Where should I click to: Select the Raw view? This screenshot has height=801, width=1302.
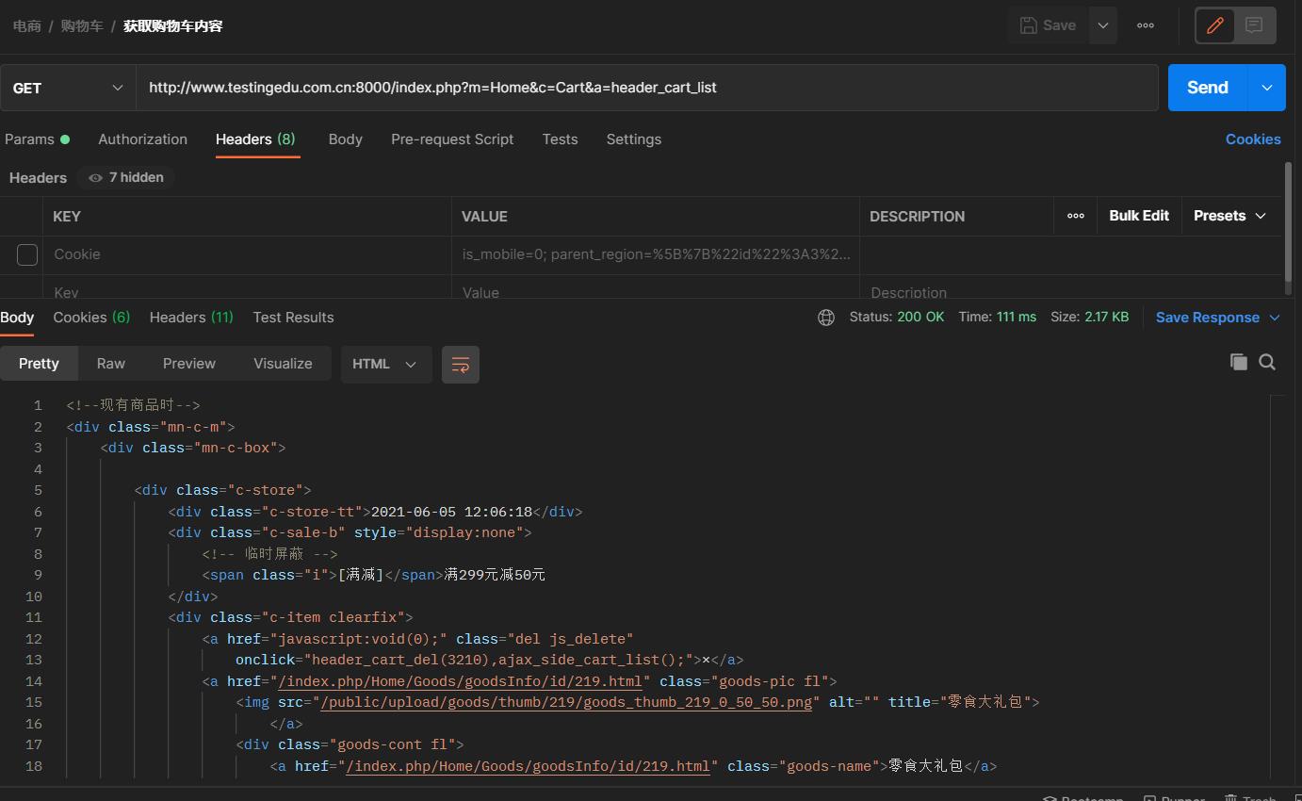coord(111,364)
